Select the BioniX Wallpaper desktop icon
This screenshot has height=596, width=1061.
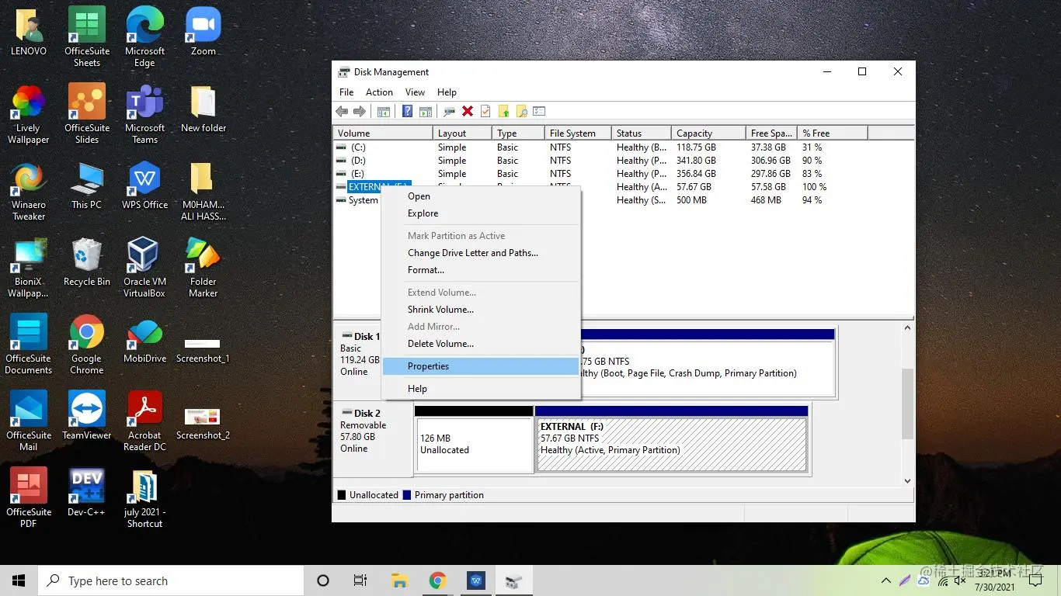click(x=29, y=268)
